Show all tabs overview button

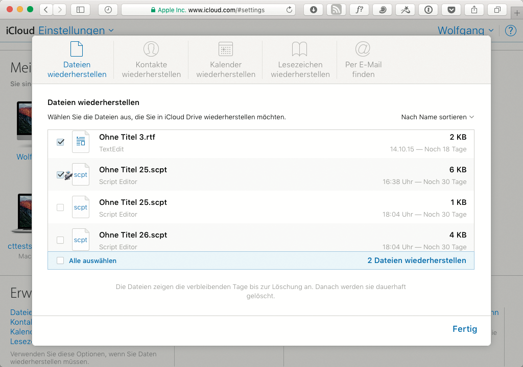(x=497, y=10)
